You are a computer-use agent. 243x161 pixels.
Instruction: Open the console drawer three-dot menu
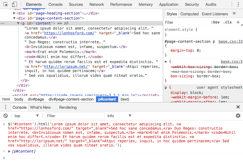coord(6,107)
